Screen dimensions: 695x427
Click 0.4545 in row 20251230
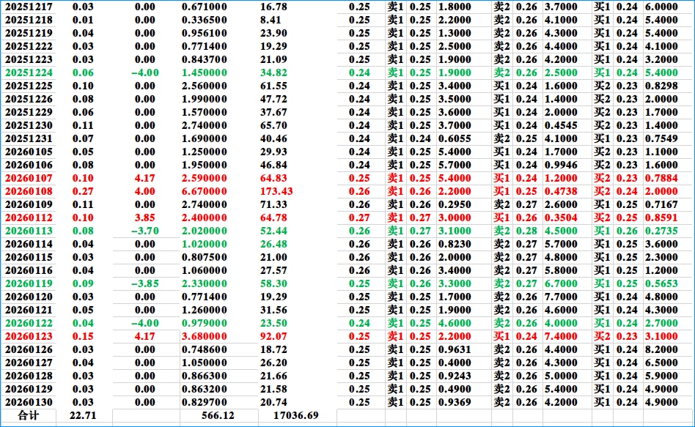point(561,125)
